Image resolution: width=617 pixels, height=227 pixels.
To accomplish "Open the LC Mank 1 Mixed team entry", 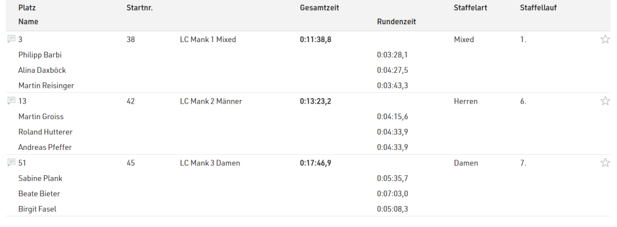I will click(x=207, y=39).
